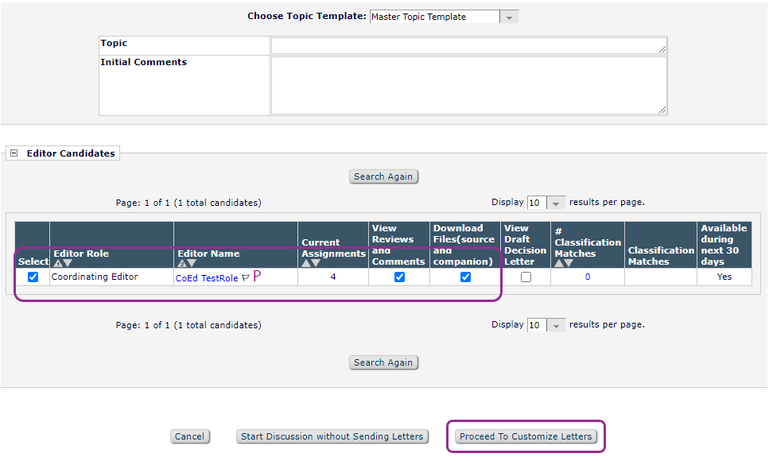
Task: Click Proceed To Customize Letters button
Action: coord(526,436)
